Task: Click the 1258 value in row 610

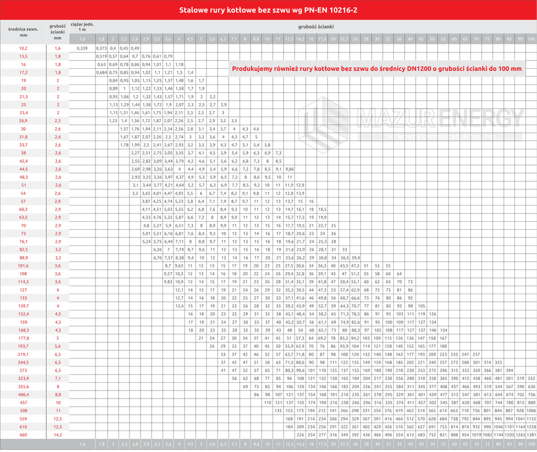Action: pos(531,426)
